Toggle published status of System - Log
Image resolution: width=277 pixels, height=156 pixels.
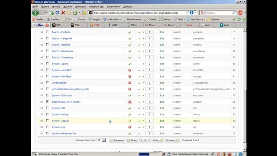pyautogui.click(x=130, y=127)
